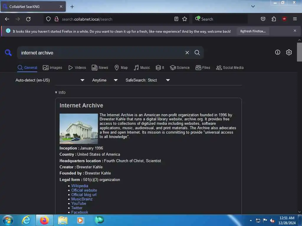Screen dimensions: 302x226
Task: Open the YouTube link
Action: [x=78, y=203]
